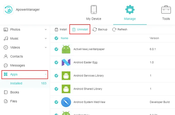Open the Tools briefcase icon
This screenshot has height=115, width=175.
tap(166, 9)
